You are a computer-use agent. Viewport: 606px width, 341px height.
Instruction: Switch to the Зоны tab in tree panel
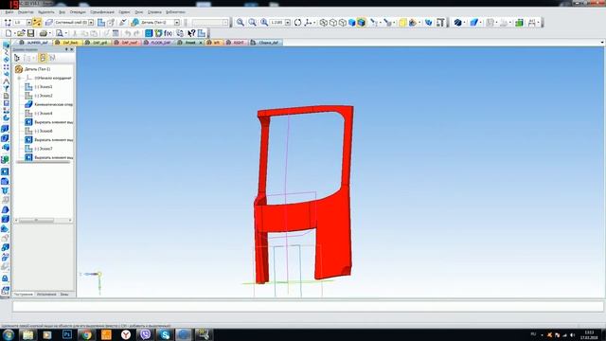[x=64, y=295]
